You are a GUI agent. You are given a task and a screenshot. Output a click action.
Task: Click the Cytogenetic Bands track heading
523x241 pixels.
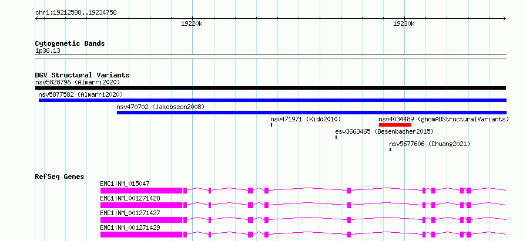coord(70,43)
